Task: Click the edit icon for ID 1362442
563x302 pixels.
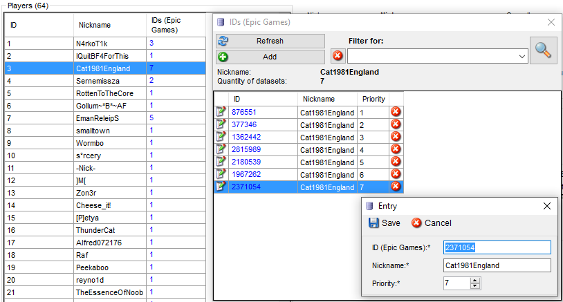Action: point(221,137)
